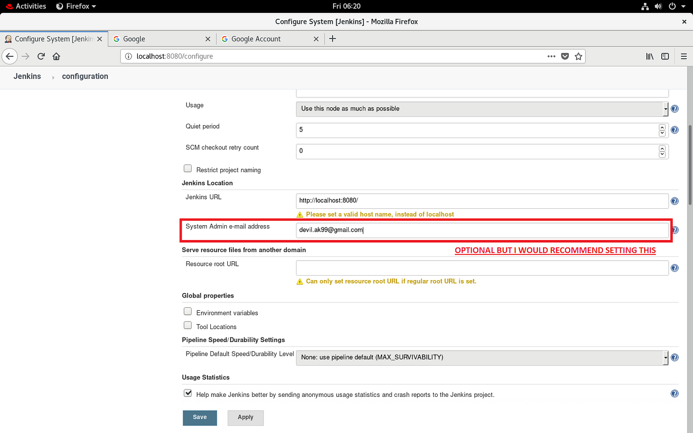Click 'Pipeline Speed/Durability Settings' heading

pyautogui.click(x=233, y=340)
